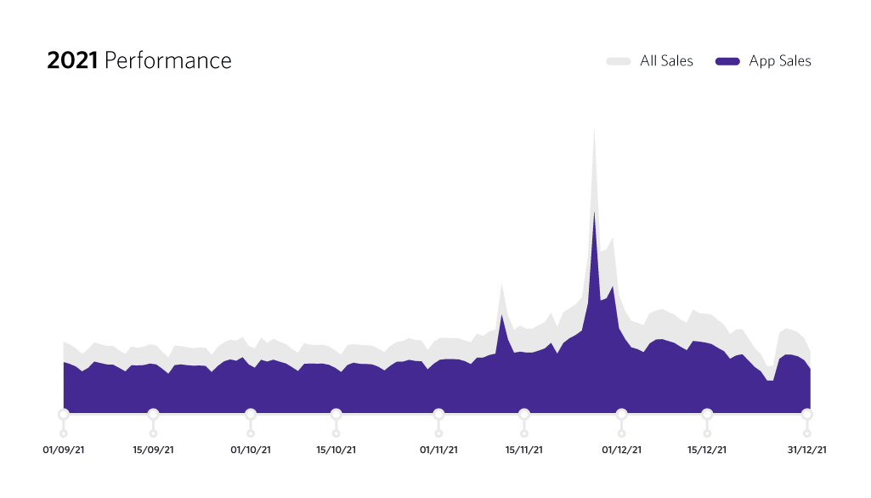Click the All Sales legend color swatch
This screenshot has width=871, height=498.
click(619, 61)
